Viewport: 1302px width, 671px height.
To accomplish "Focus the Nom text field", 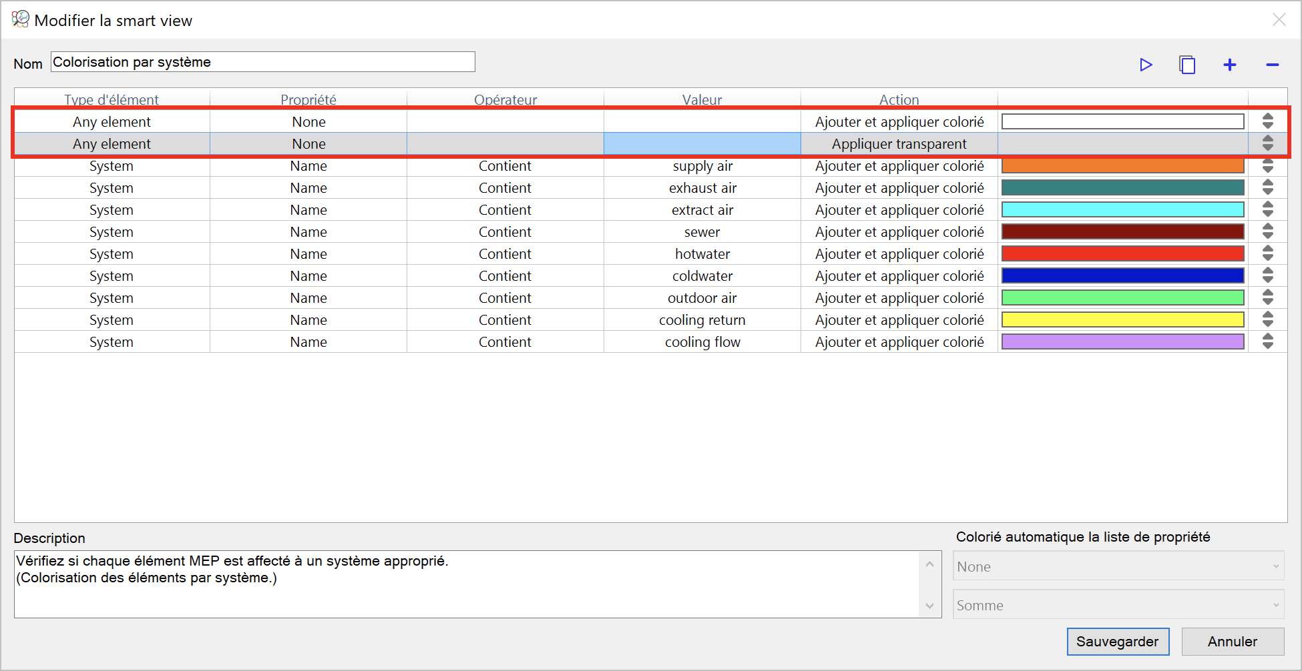I will 262,62.
